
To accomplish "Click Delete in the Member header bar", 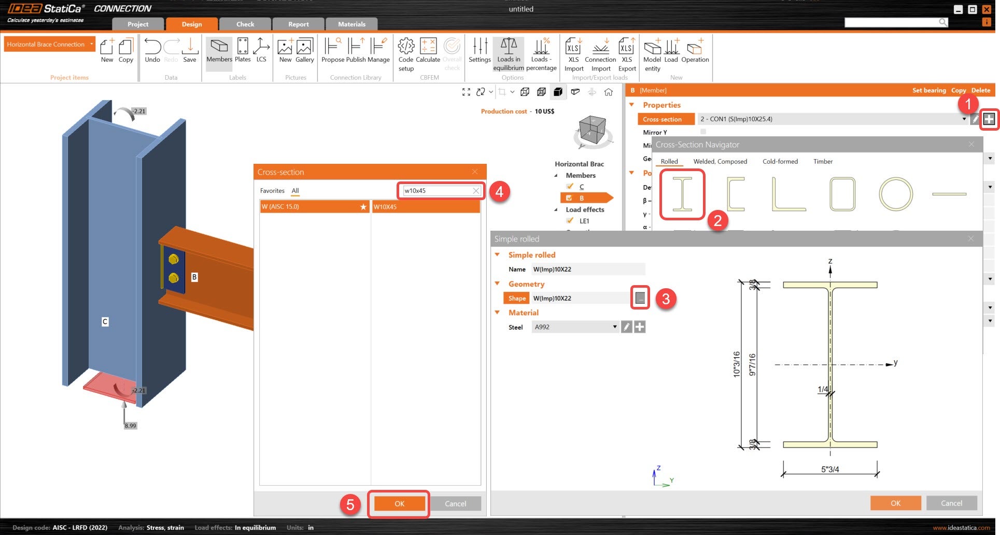I will point(980,90).
